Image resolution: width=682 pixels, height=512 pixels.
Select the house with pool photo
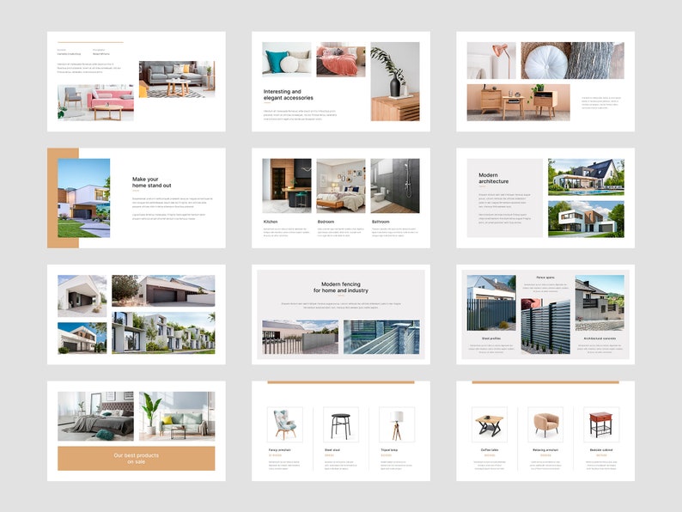(586, 177)
